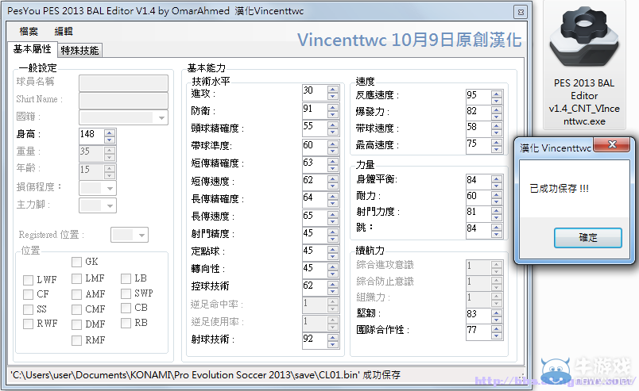Click the 防衛 value field showing 91
Viewport: 639px width, 391px height.
pos(315,110)
